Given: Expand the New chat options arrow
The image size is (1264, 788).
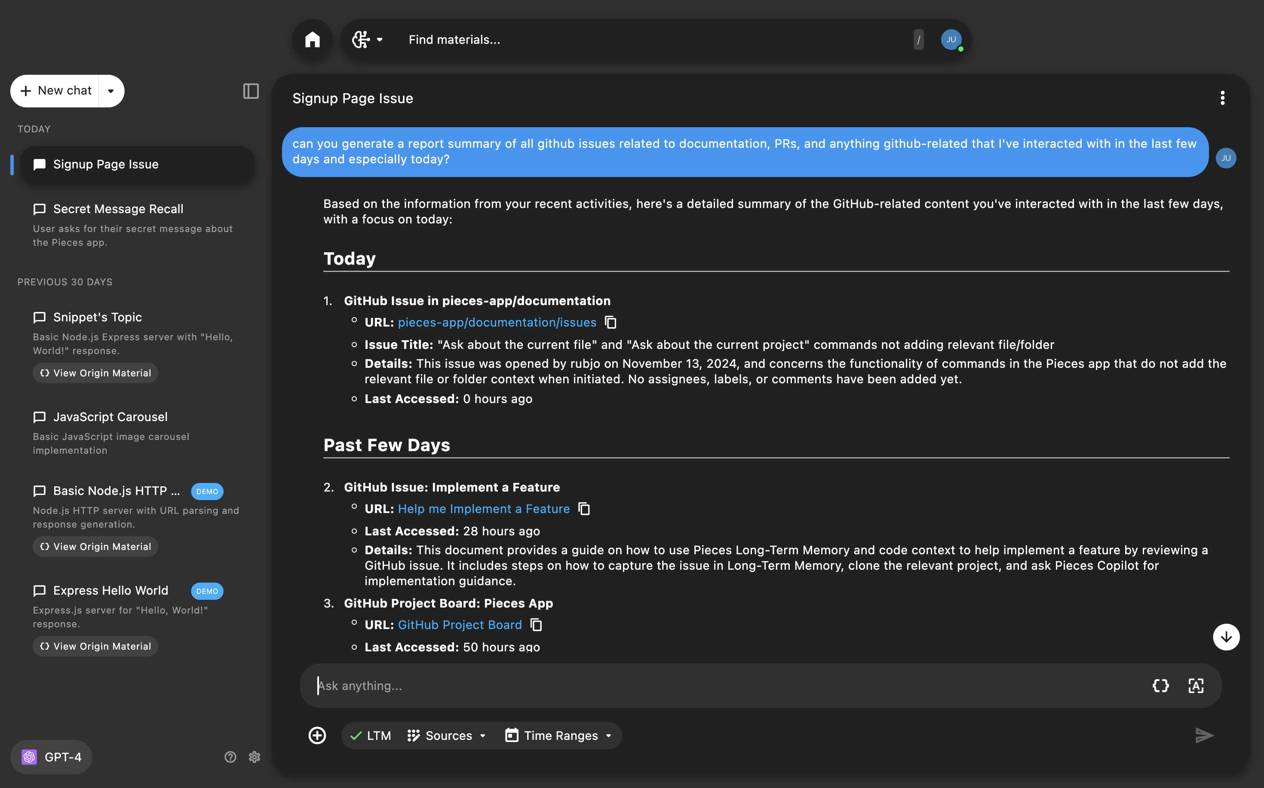Looking at the screenshot, I should pos(111,91).
